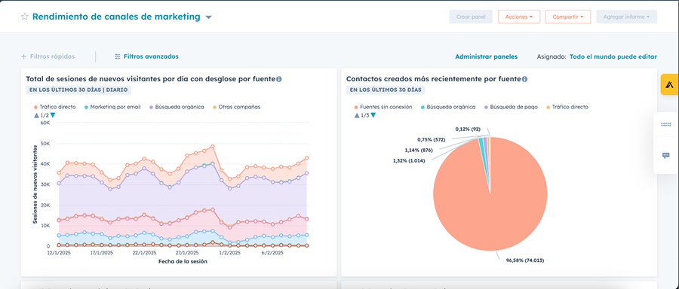Click the Fecha de la sesión axis title
Screen dimensions: 679x289
(x=183, y=261)
